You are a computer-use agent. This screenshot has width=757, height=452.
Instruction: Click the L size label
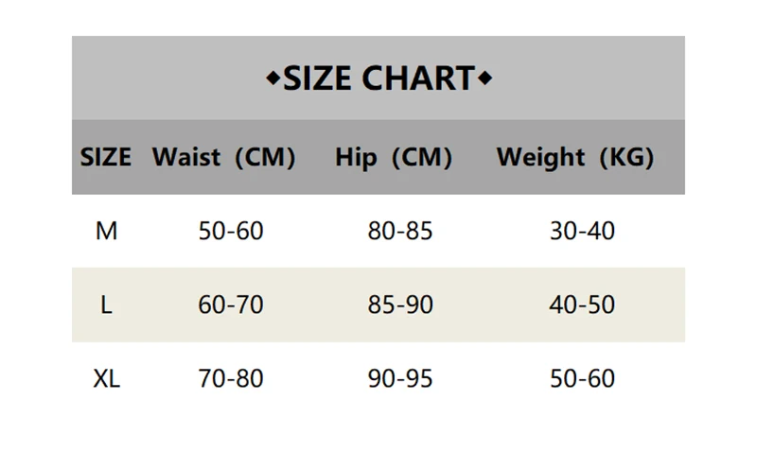106,304
